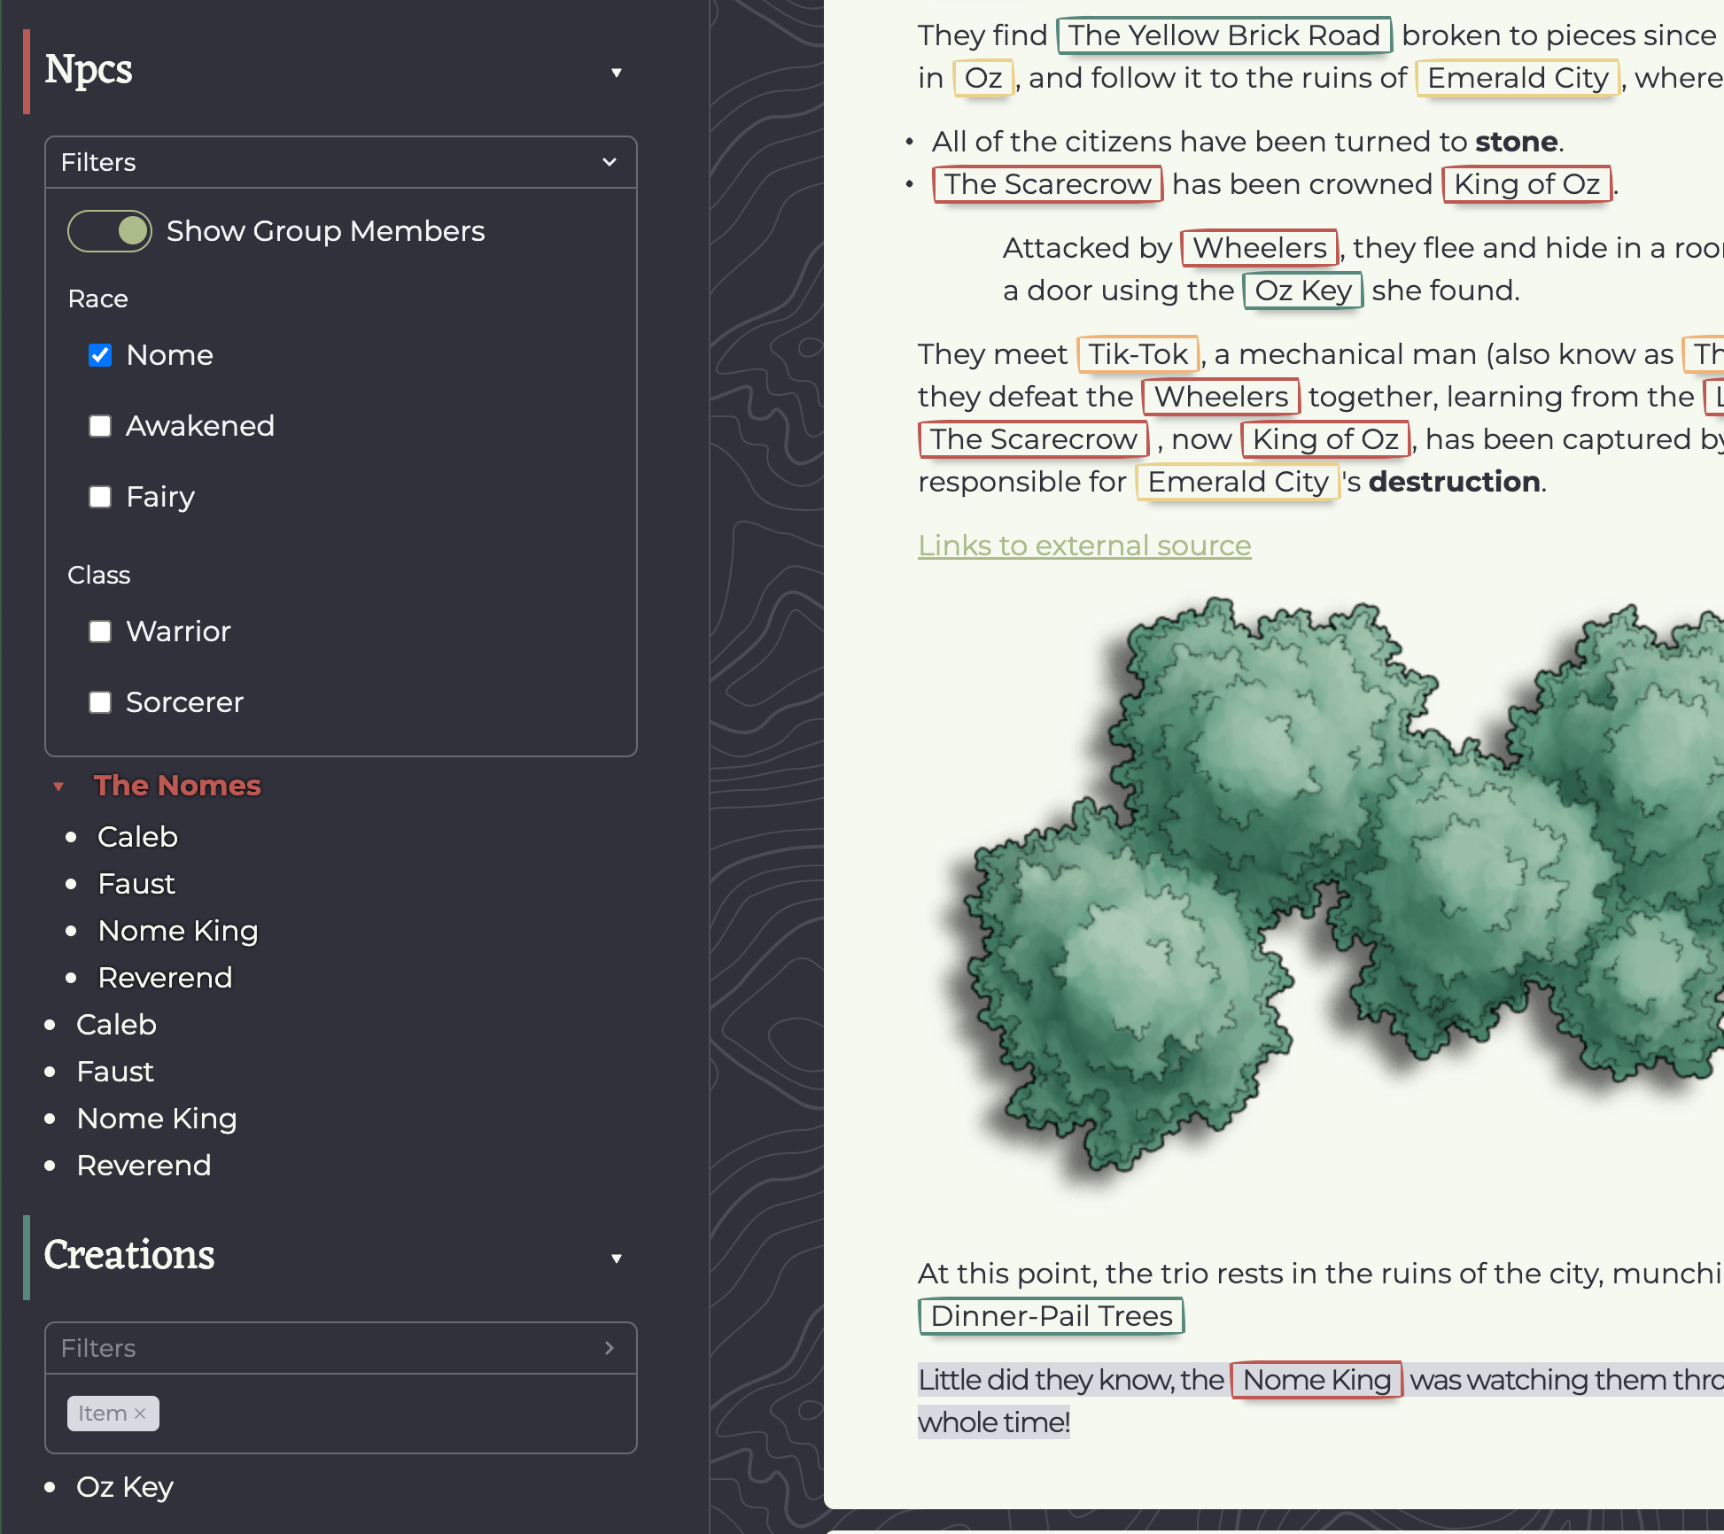Collapse The Nomes group triangle

[x=58, y=786]
